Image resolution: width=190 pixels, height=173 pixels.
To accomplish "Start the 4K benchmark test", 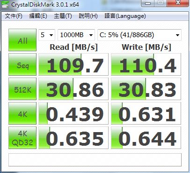I will coord(22,113).
